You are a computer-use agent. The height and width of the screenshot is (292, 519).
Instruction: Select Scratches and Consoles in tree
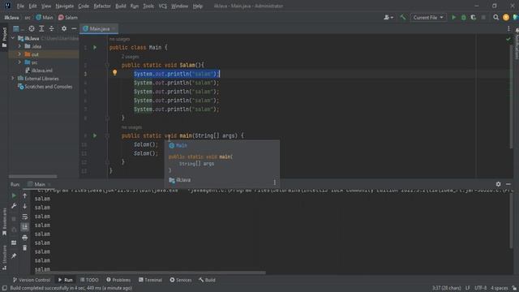pyautogui.click(x=45, y=87)
